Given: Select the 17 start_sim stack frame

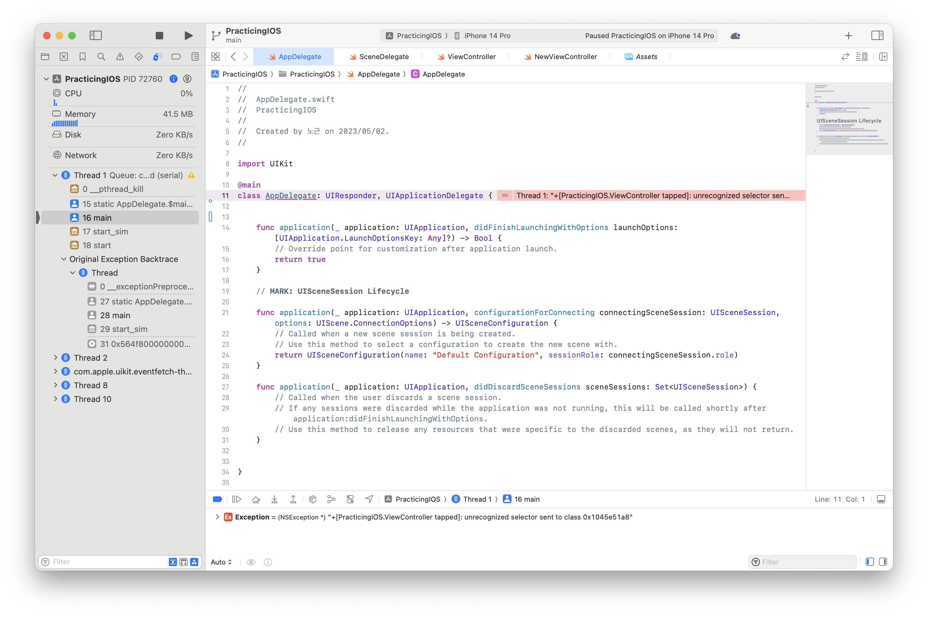Looking at the screenshot, I should [x=105, y=231].
